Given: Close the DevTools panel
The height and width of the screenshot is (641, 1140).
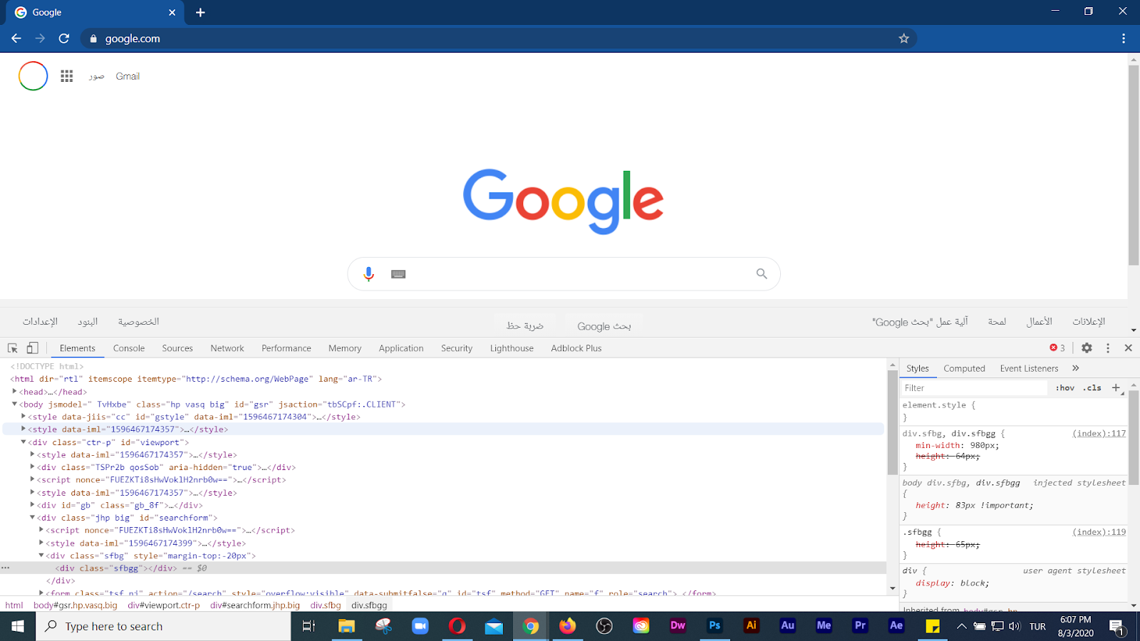Looking at the screenshot, I should pyautogui.click(x=1129, y=348).
